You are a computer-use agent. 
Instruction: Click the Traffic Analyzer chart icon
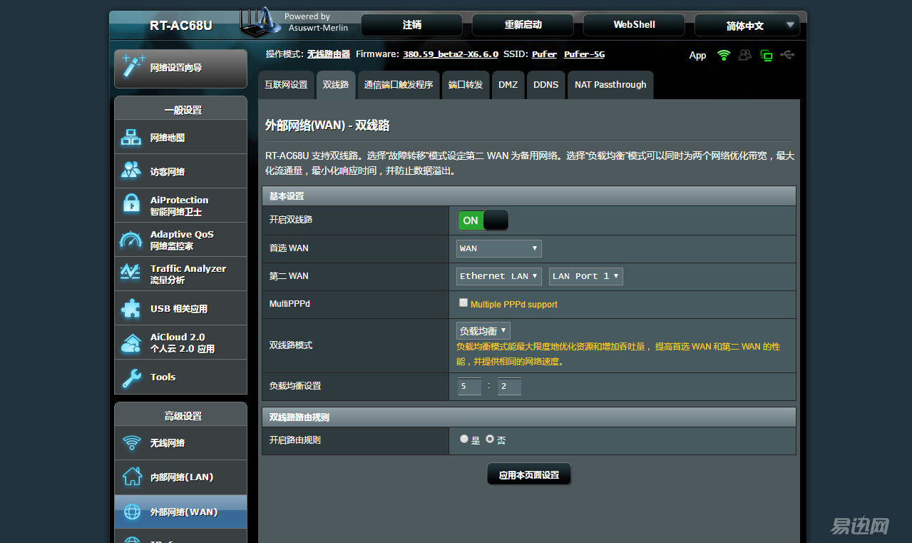[x=130, y=273]
